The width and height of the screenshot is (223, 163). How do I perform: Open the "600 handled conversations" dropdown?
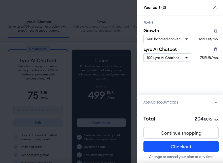(167, 39)
